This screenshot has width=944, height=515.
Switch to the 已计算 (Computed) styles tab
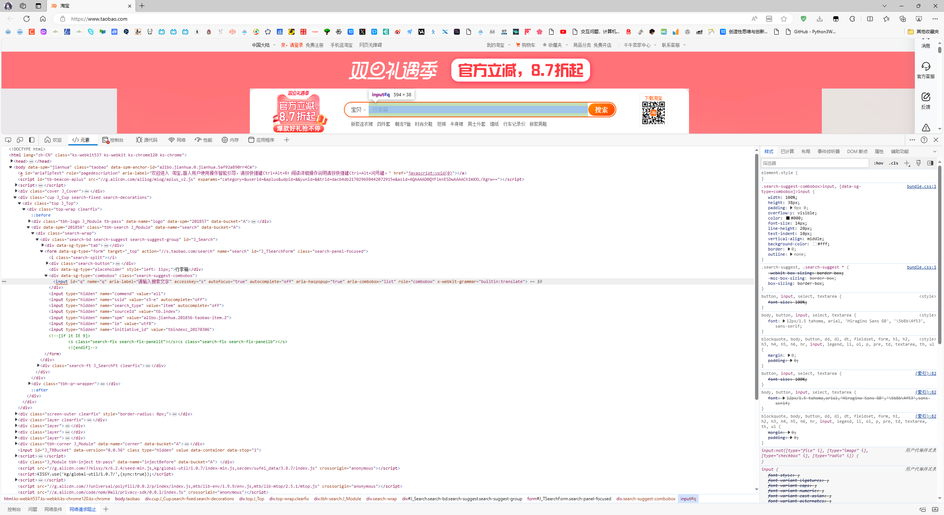[x=787, y=152]
